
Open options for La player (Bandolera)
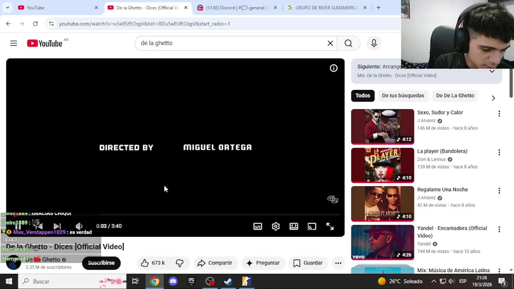click(499, 152)
